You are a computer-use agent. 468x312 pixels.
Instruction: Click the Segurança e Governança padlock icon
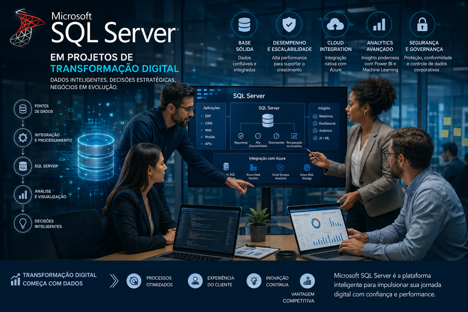(422, 24)
